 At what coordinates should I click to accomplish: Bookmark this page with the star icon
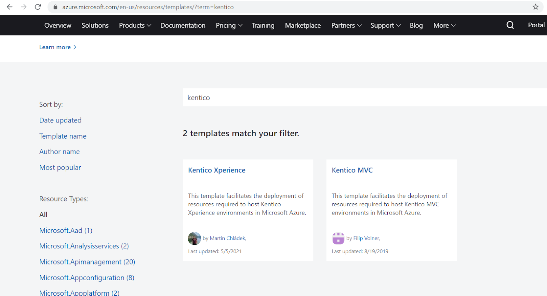(x=535, y=7)
